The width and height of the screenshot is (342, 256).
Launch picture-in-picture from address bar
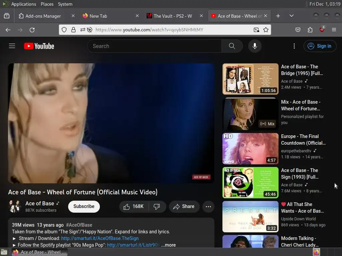[256, 30]
